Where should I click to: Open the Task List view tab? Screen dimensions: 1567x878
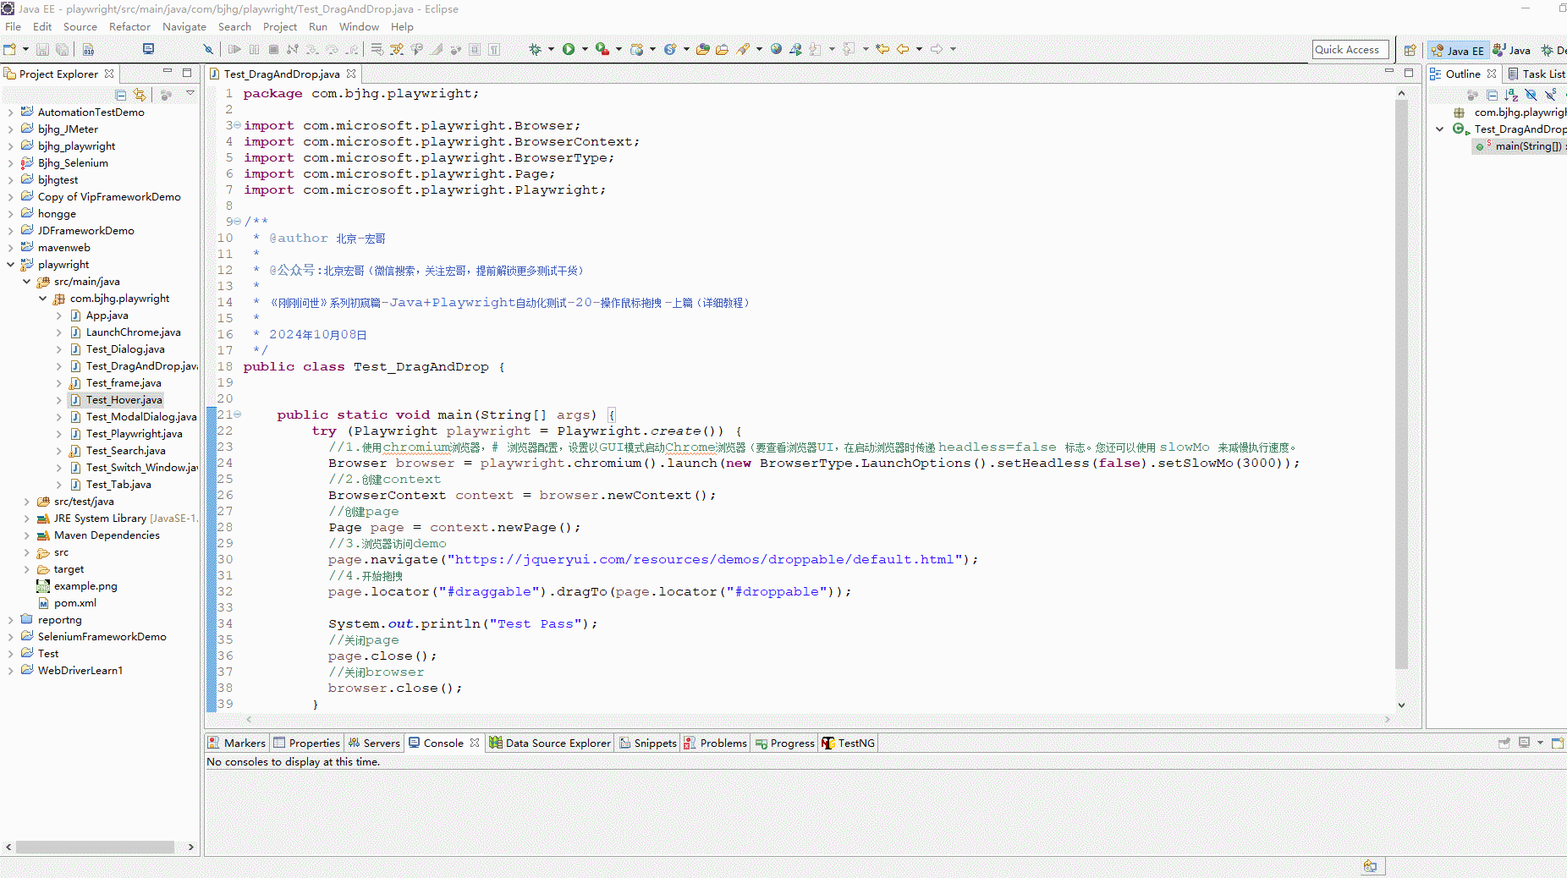(1536, 74)
